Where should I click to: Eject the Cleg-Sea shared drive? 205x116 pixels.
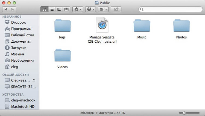pyautogui.click(x=34, y=80)
